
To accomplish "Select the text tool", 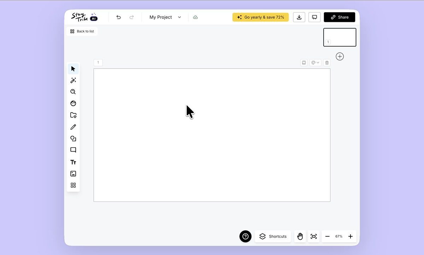I will click(73, 162).
